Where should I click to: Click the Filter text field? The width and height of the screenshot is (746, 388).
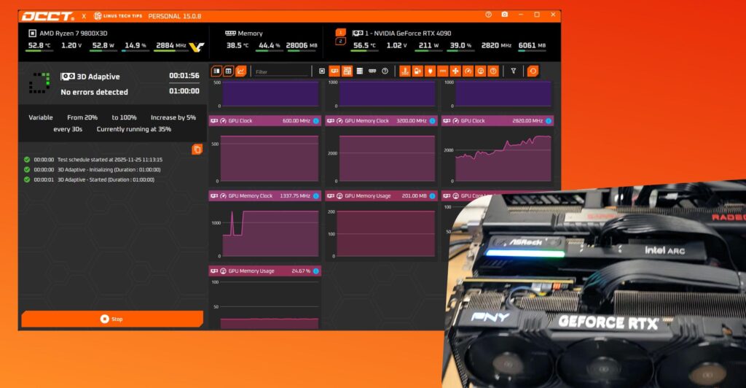[280, 72]
